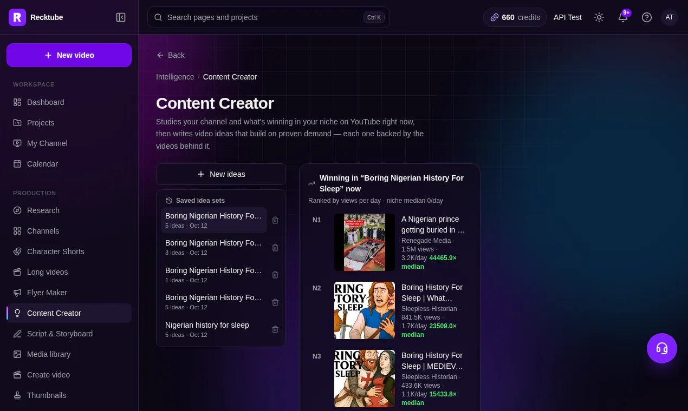Click the search magnifier icon
This screenshot has height=411, width=688.
158,17
